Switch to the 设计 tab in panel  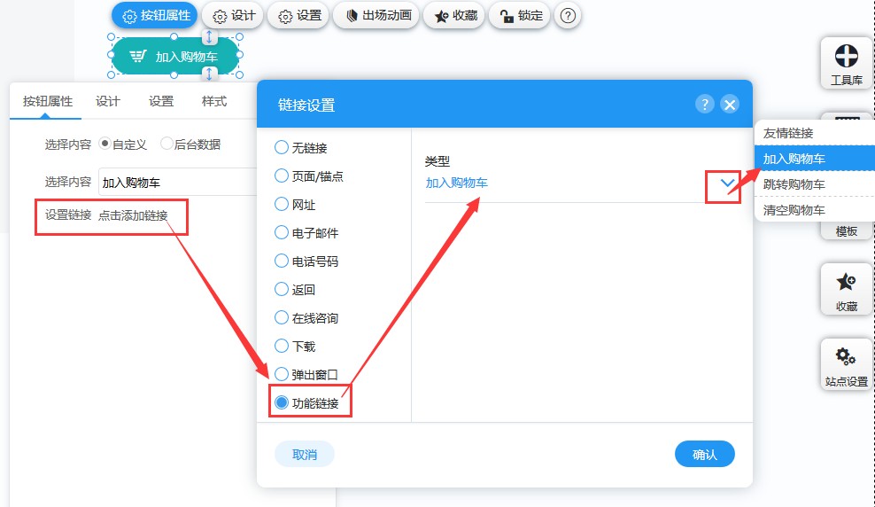click(x=107, y=101)
